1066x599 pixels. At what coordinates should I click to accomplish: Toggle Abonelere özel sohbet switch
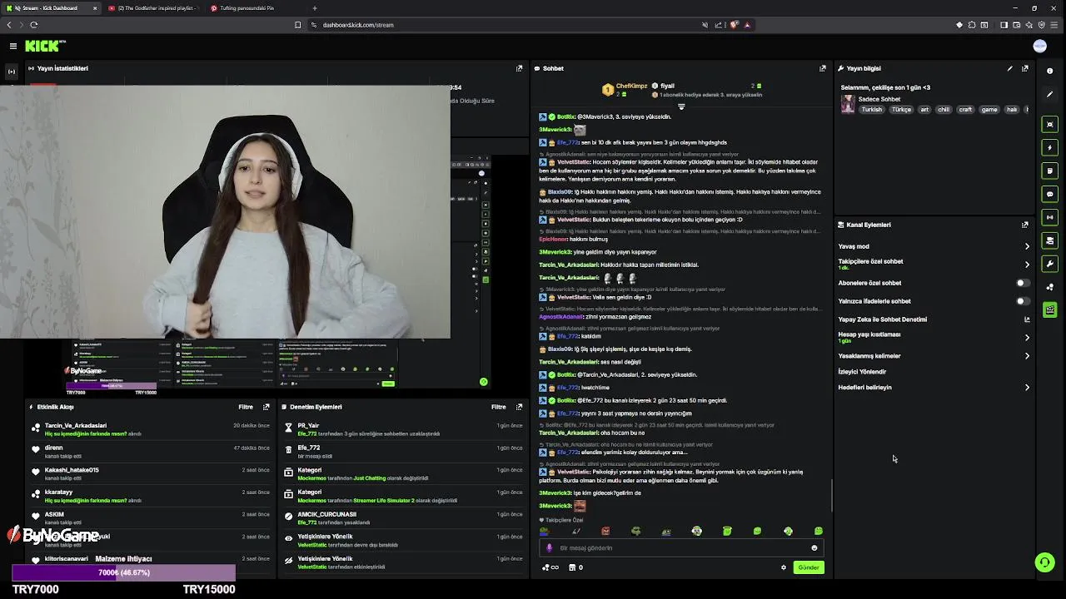[x=1022, y=283]
